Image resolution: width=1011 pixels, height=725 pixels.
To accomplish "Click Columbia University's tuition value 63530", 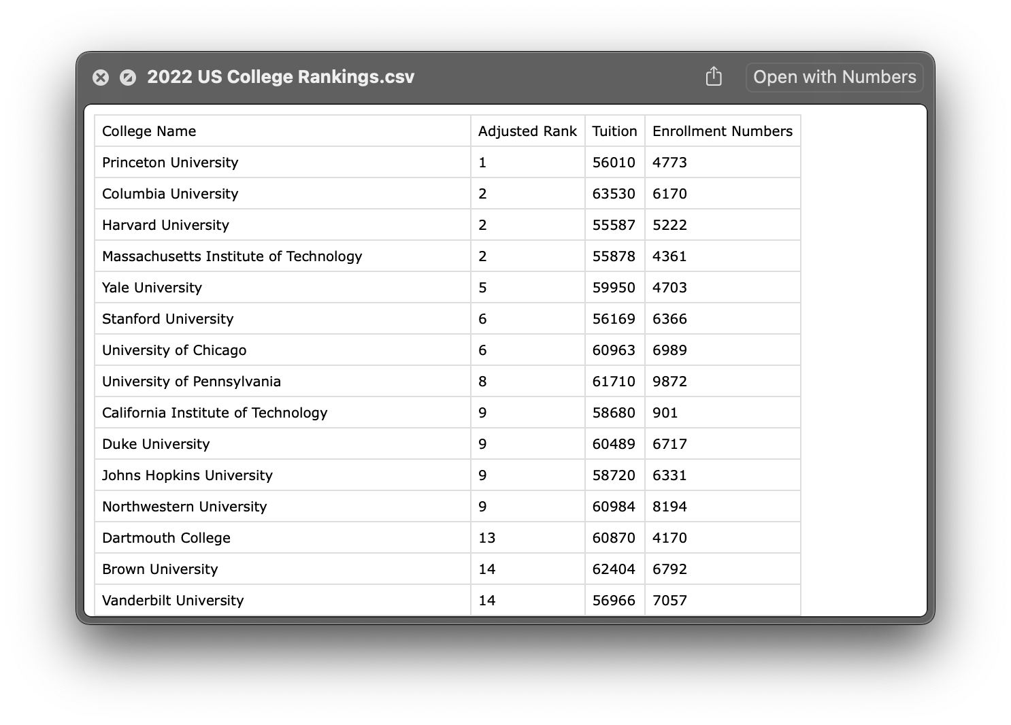I will pos(614,194).
